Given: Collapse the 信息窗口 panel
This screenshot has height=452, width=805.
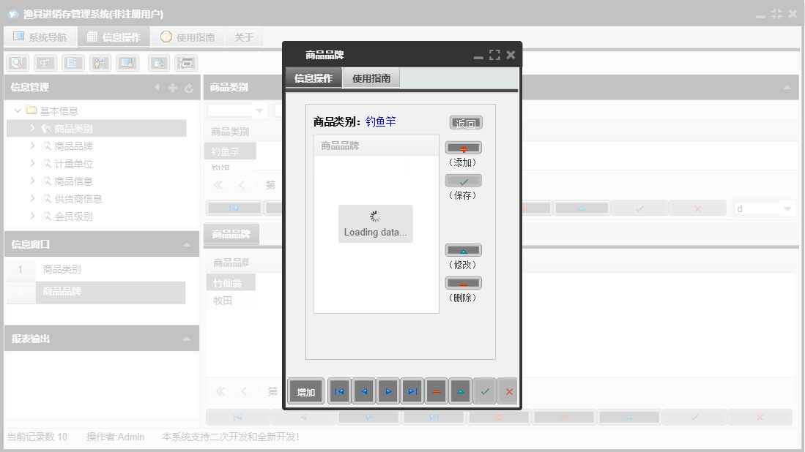Looking at the screenshot, I should click(x=186, y=244).
